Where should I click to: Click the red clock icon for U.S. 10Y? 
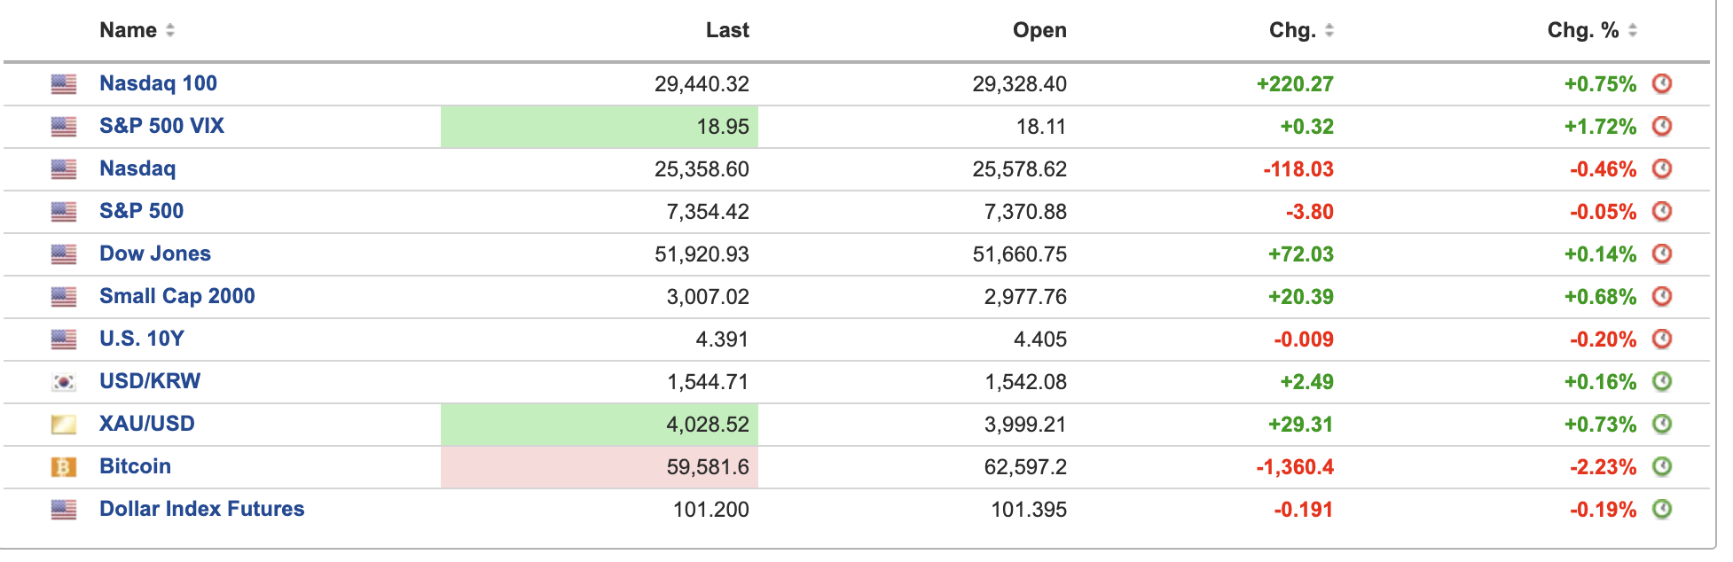pos(1661,339)
